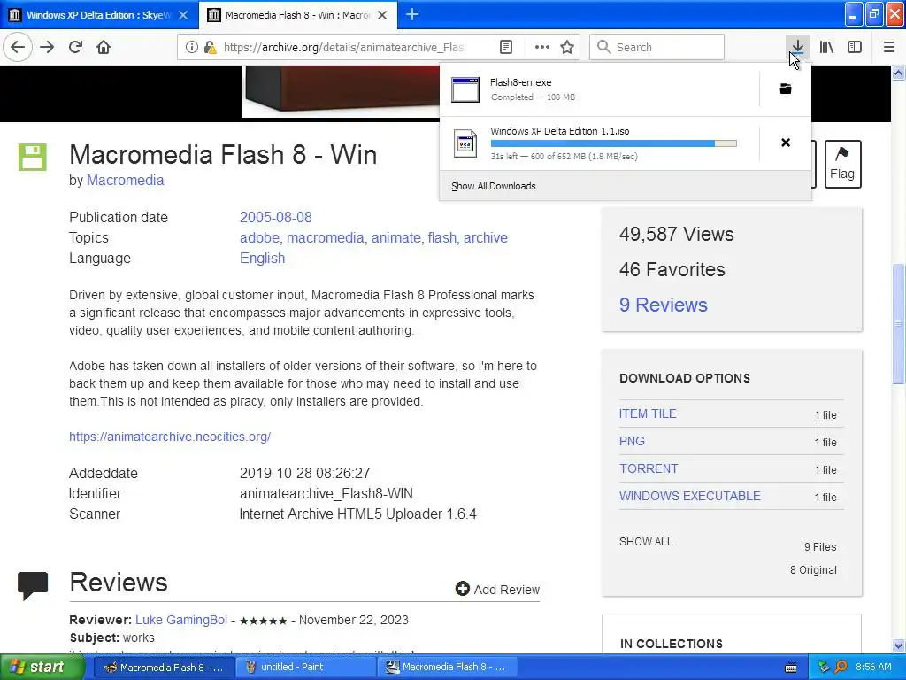Screen dimensions: 906x680
Task: Open the Macromedia author link
Action: [x=126, y=181]
